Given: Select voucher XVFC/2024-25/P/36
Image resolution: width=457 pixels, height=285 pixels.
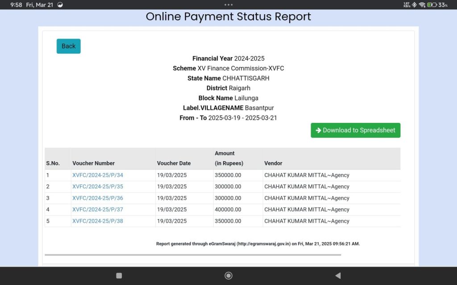Looking at the screenshot, I should tap(98, 198).
